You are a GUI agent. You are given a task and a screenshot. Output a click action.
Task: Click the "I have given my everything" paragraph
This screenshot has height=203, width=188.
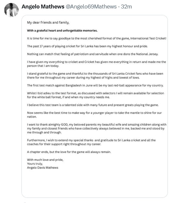(x=96, y=64)
